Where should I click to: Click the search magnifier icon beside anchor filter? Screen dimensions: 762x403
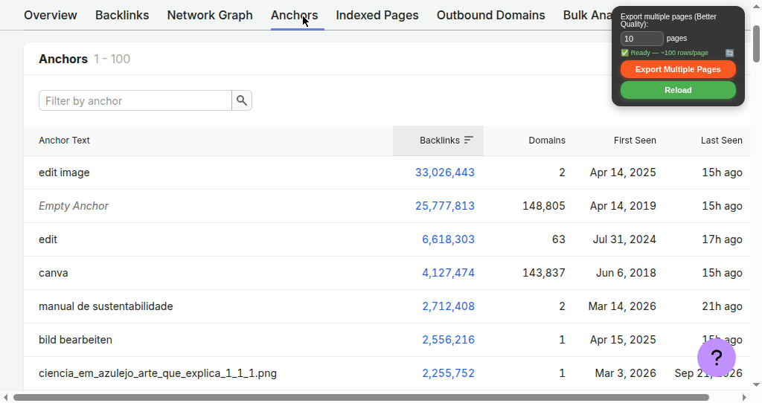(x=242, y=100)
